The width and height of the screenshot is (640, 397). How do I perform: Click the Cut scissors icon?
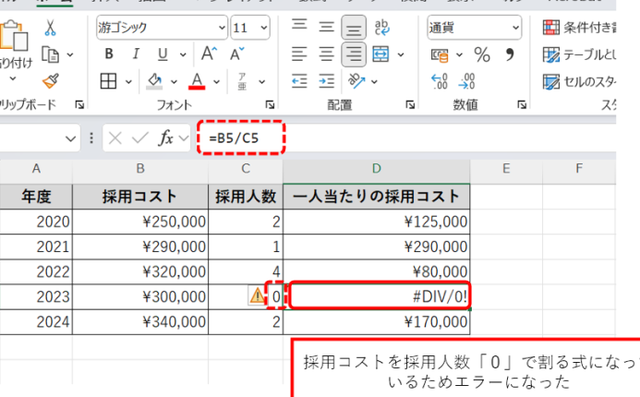click(50, 28)
